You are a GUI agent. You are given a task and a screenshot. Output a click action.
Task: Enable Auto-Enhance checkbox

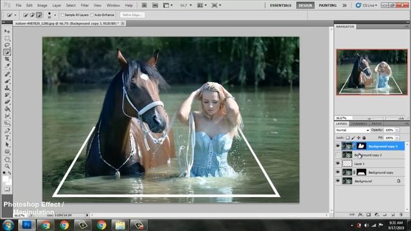tap(92, 15)
